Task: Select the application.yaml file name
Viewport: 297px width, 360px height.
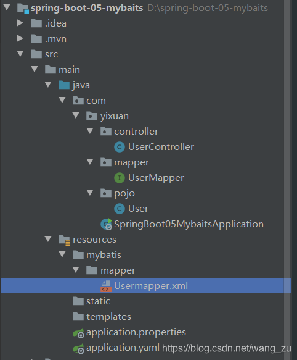Action: click(x=123, y=348)
